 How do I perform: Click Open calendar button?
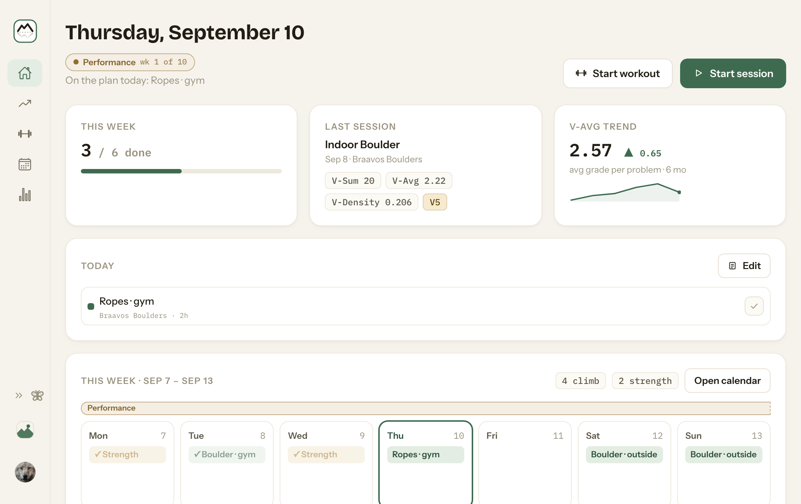pyautogui.click(x=727, y=381)
